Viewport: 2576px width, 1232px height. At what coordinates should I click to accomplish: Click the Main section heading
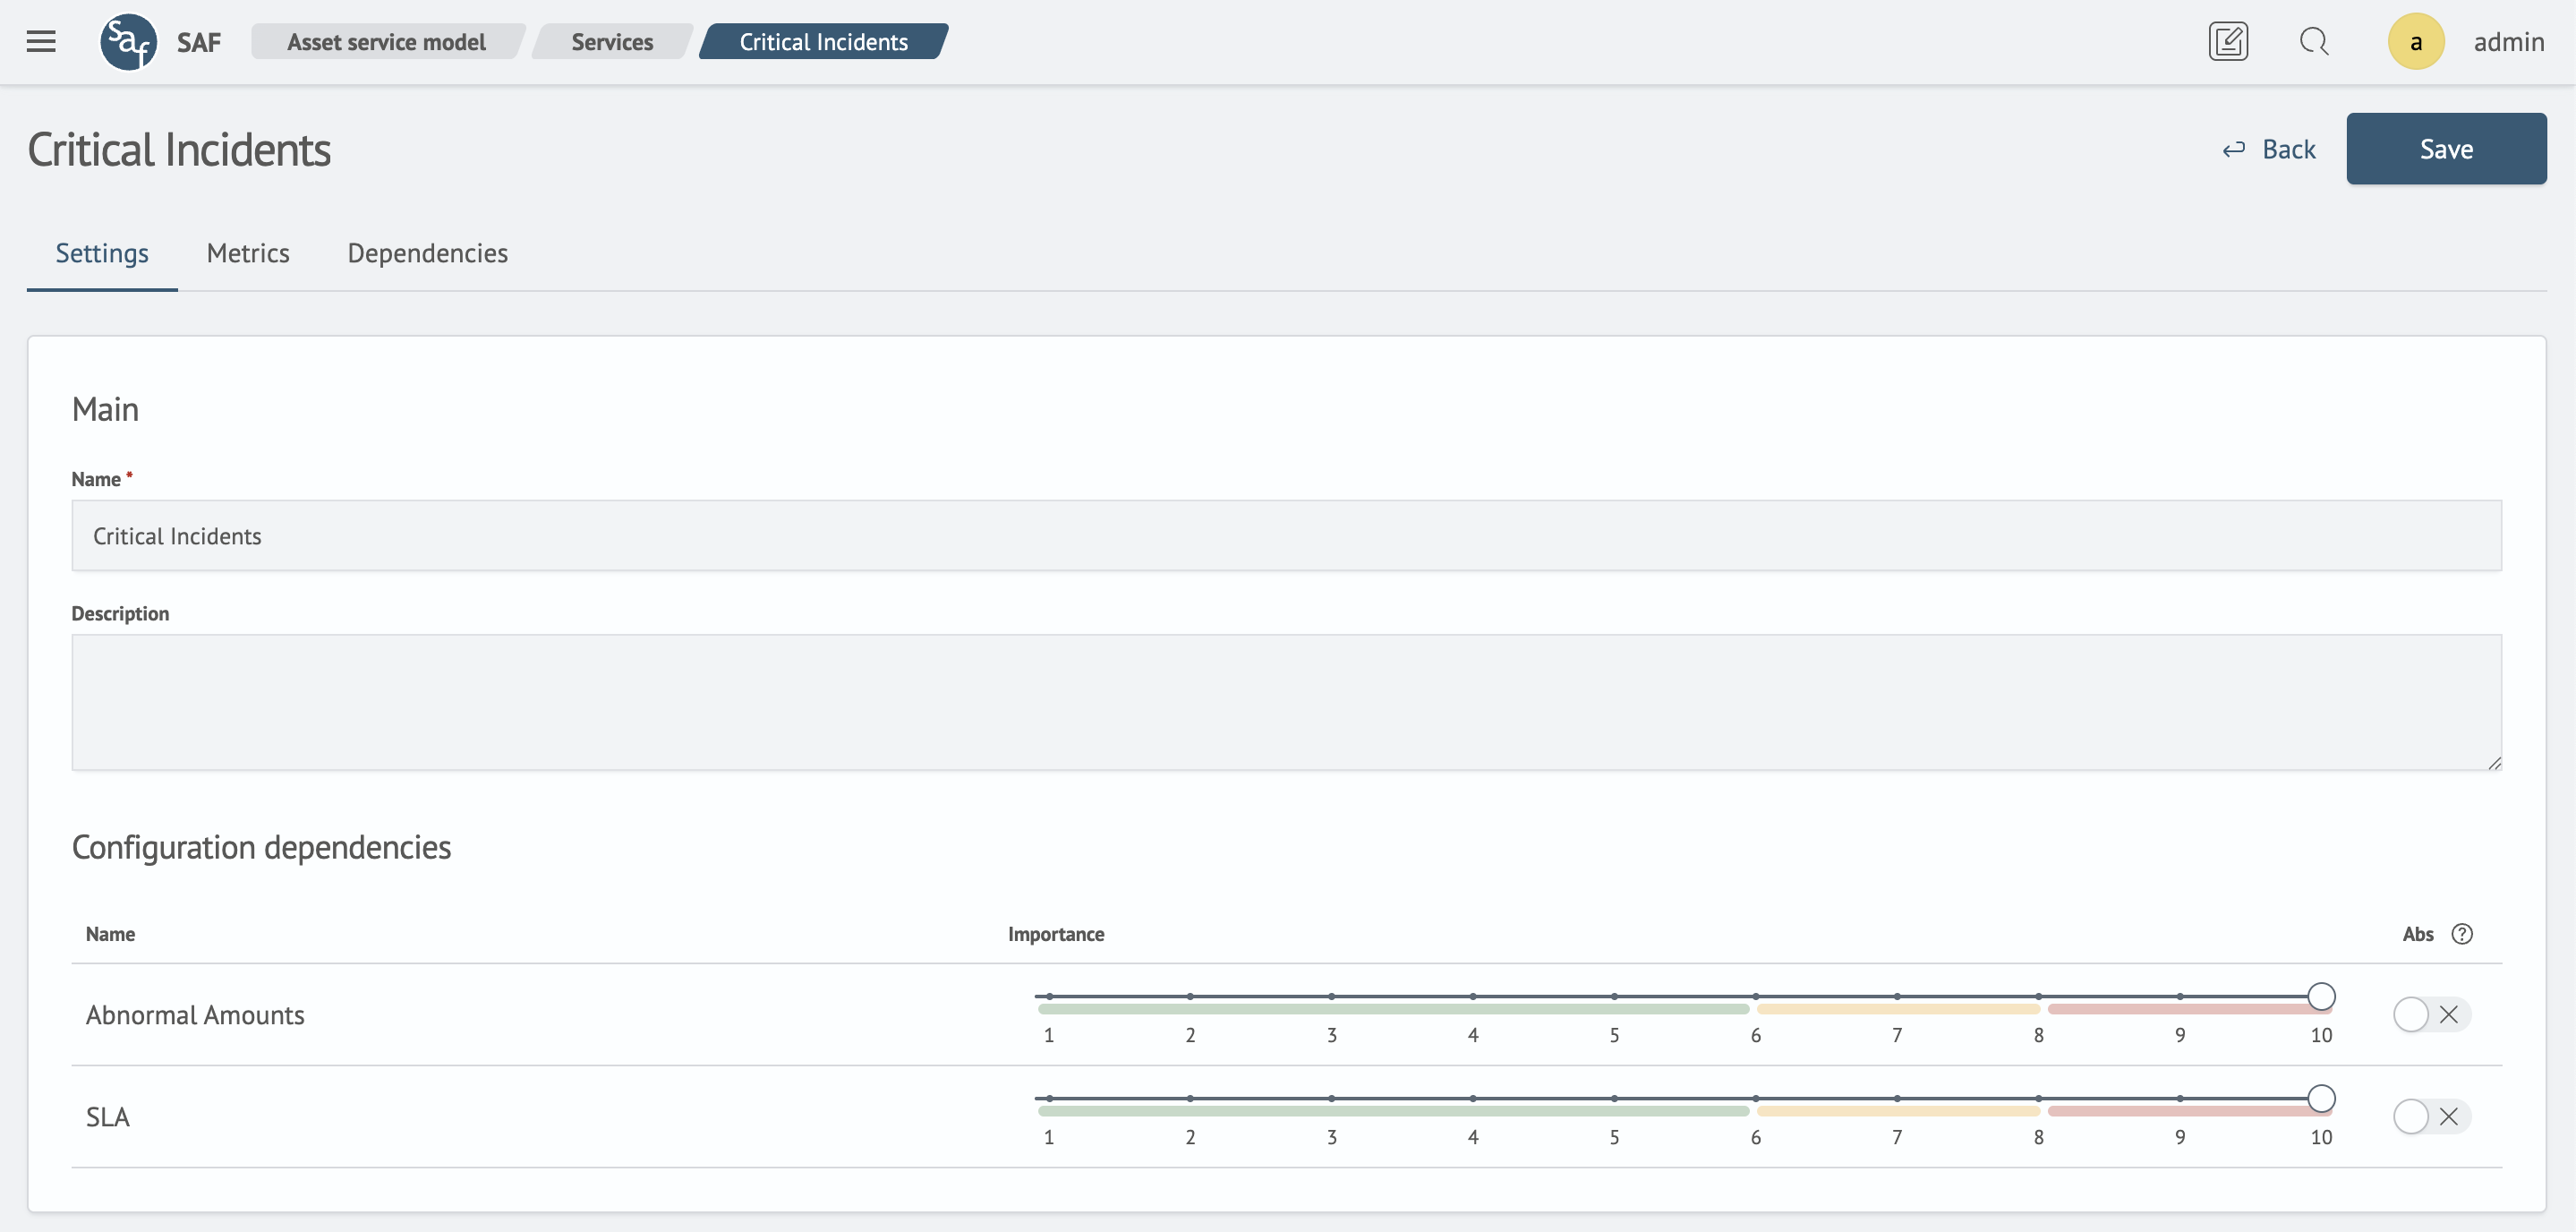click(105, 409)
